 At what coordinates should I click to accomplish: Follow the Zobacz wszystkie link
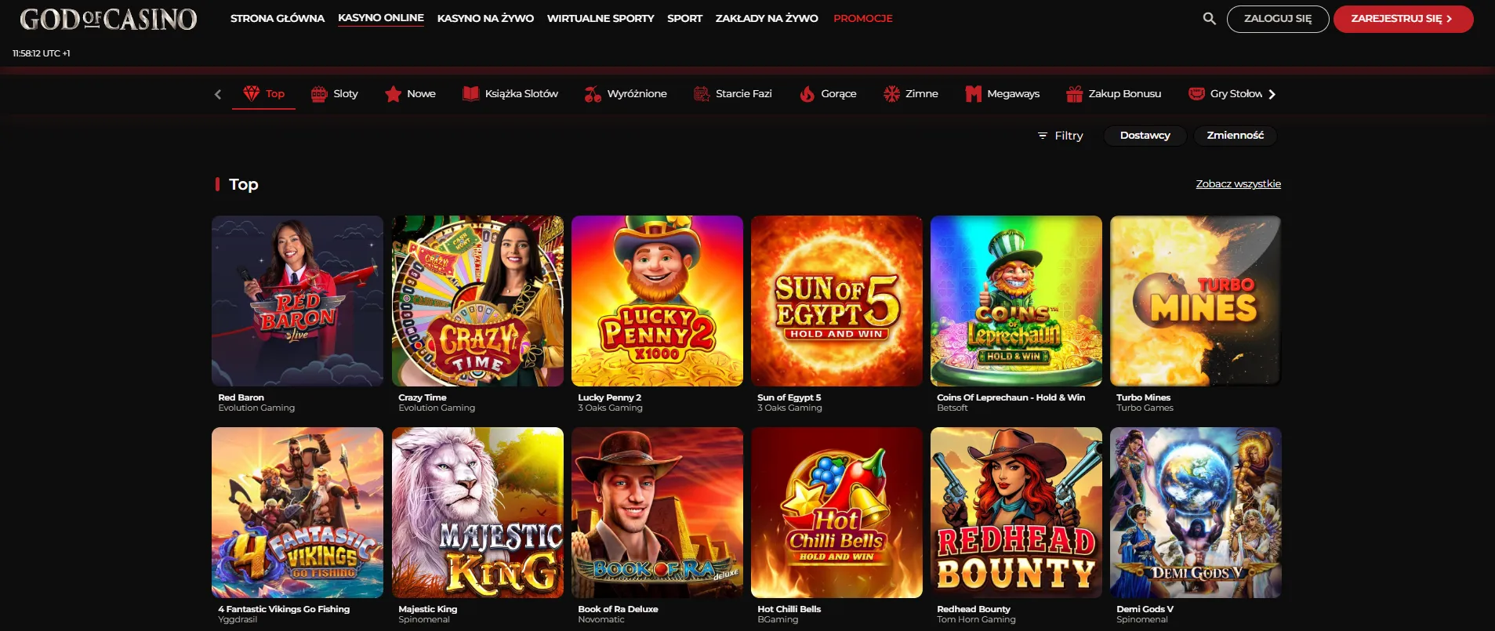pos(1238,184)
